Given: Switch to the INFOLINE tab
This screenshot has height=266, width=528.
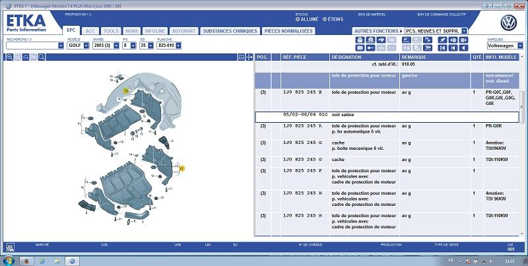Looking at the screenshot, I should point(155,31).
